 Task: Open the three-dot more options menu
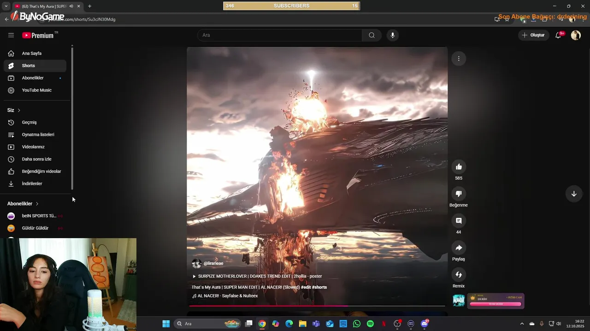pyautogui.click(x=459, y=58)
